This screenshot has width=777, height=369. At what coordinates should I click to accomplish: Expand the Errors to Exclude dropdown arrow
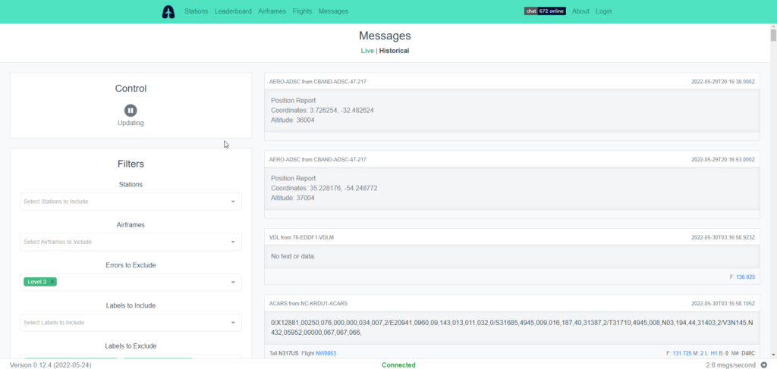coord(233,283)
